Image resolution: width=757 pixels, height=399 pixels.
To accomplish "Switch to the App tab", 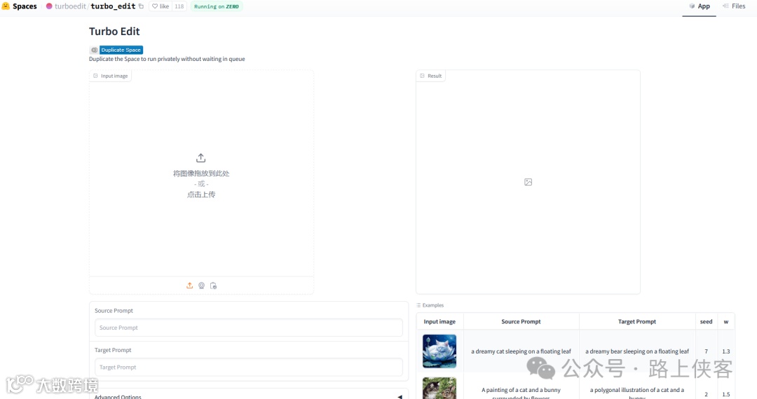I will tap(699, 6).
